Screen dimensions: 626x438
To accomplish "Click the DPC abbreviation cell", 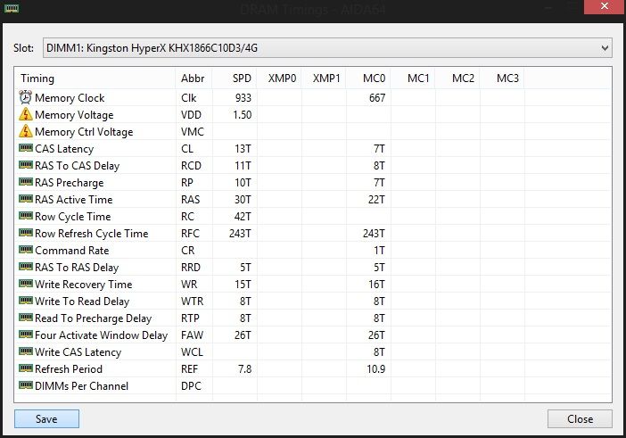I will click(191, 386).
